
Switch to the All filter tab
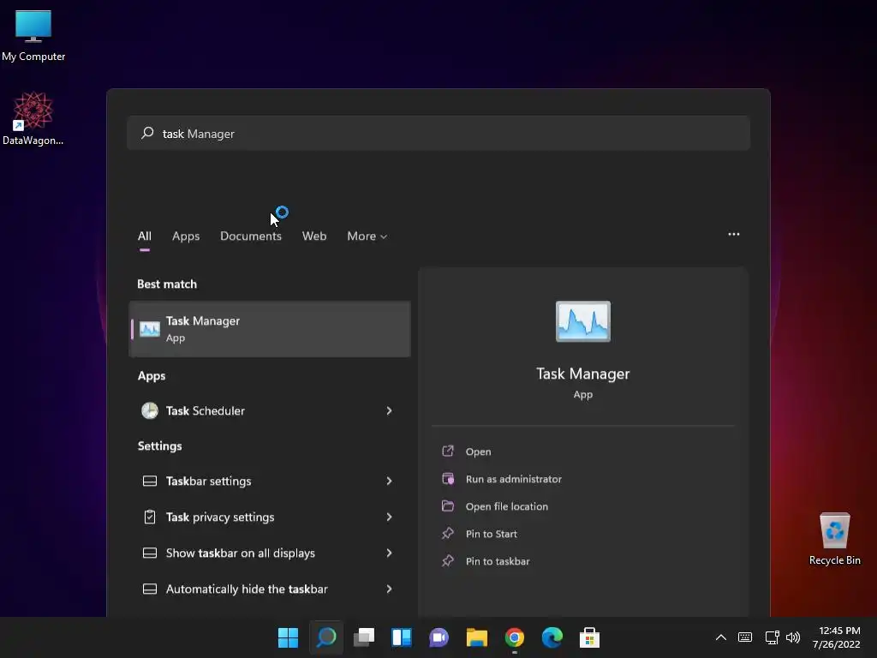pos(144,236)
